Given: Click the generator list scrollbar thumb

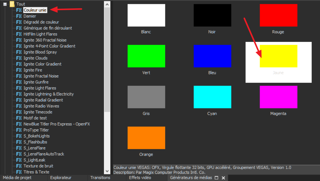Looking at the screenshot, I should (x=107, y=60).
